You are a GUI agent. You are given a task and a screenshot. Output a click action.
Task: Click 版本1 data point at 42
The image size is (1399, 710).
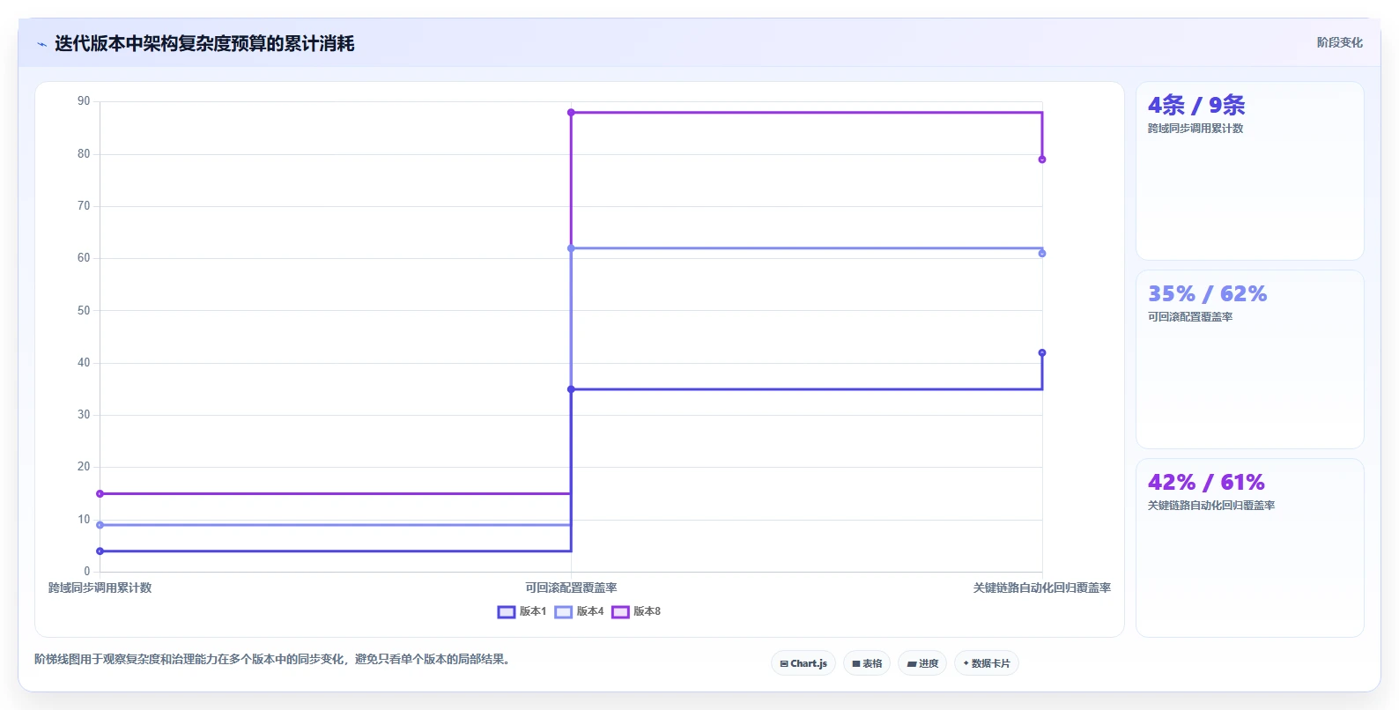click(x=1042, y=352)
